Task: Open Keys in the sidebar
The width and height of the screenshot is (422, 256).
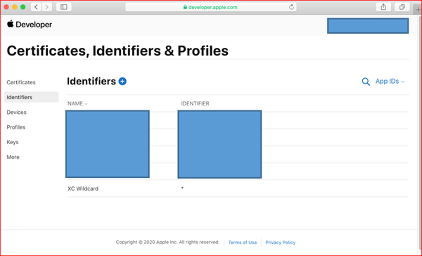Action: 13,142
